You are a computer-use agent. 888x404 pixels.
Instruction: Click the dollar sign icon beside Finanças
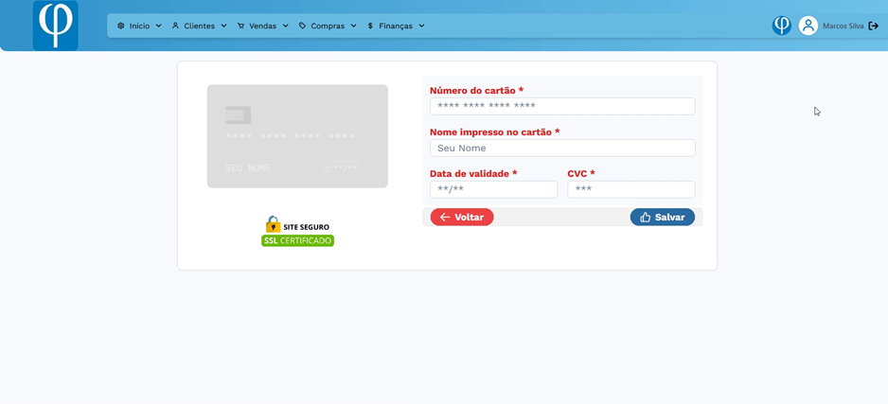click(x=370, y=26)
